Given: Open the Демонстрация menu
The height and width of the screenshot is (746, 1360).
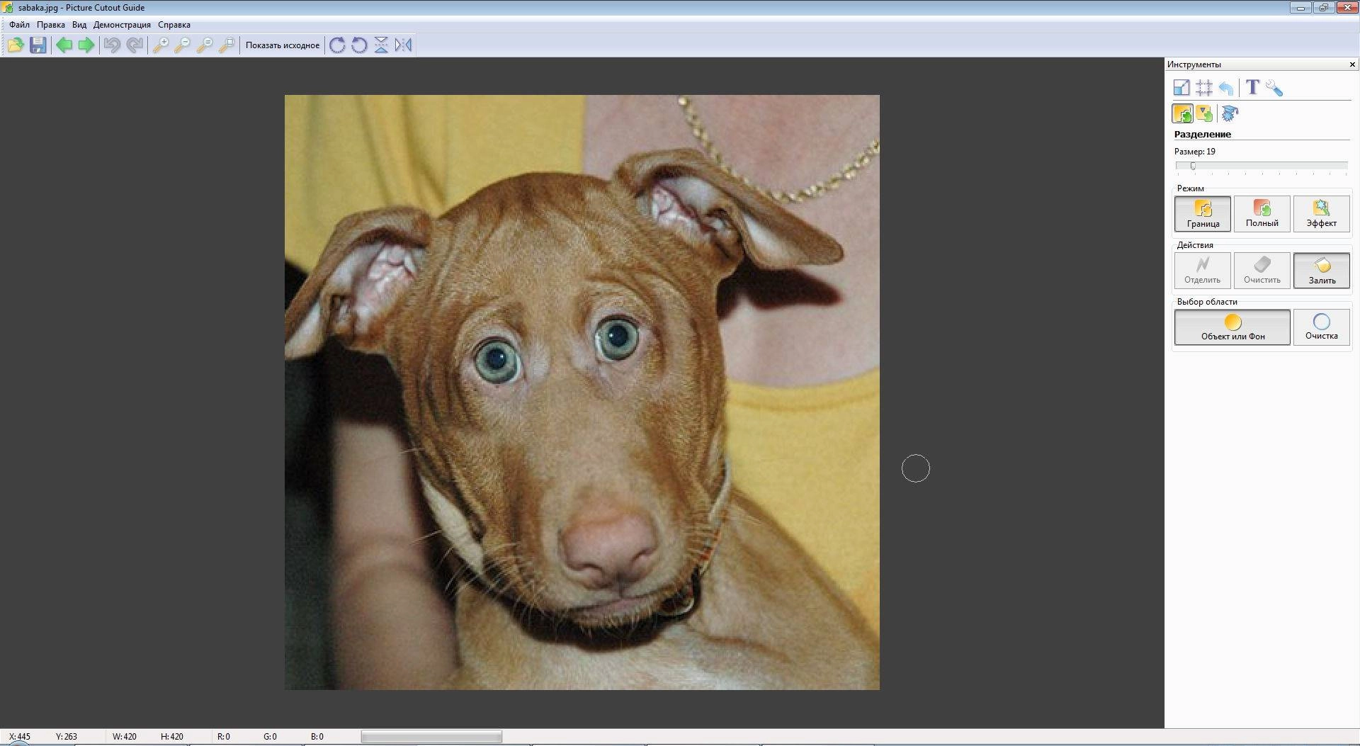Looking at the screenshot, I should point(122,25).
